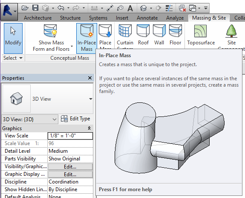The image size is (245, 198).
Task: Select the Massing & Site tab
Action: 209,18
